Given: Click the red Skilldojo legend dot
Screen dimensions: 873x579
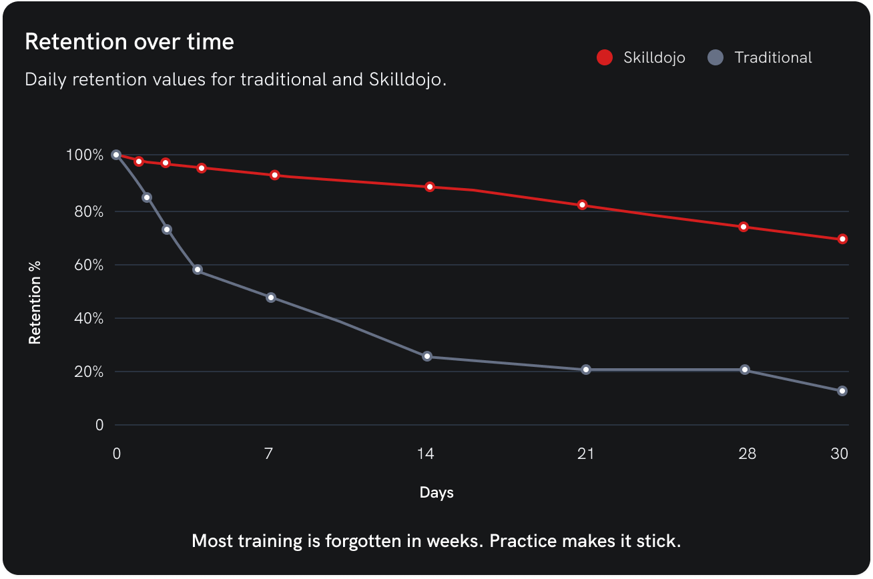Looking at the screenshot, I should point(604,58).
